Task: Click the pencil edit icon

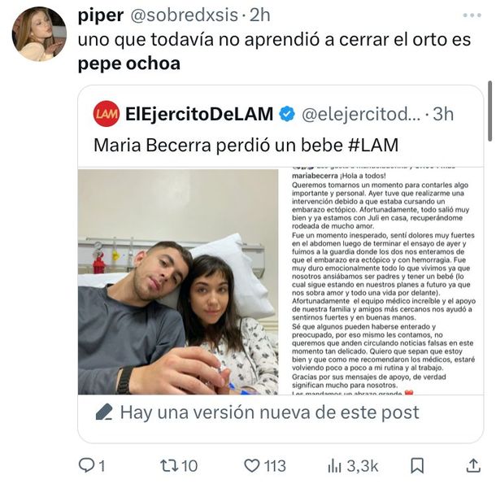Action: [103, 412]
